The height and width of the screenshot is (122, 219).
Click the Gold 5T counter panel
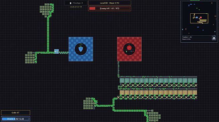15,113
